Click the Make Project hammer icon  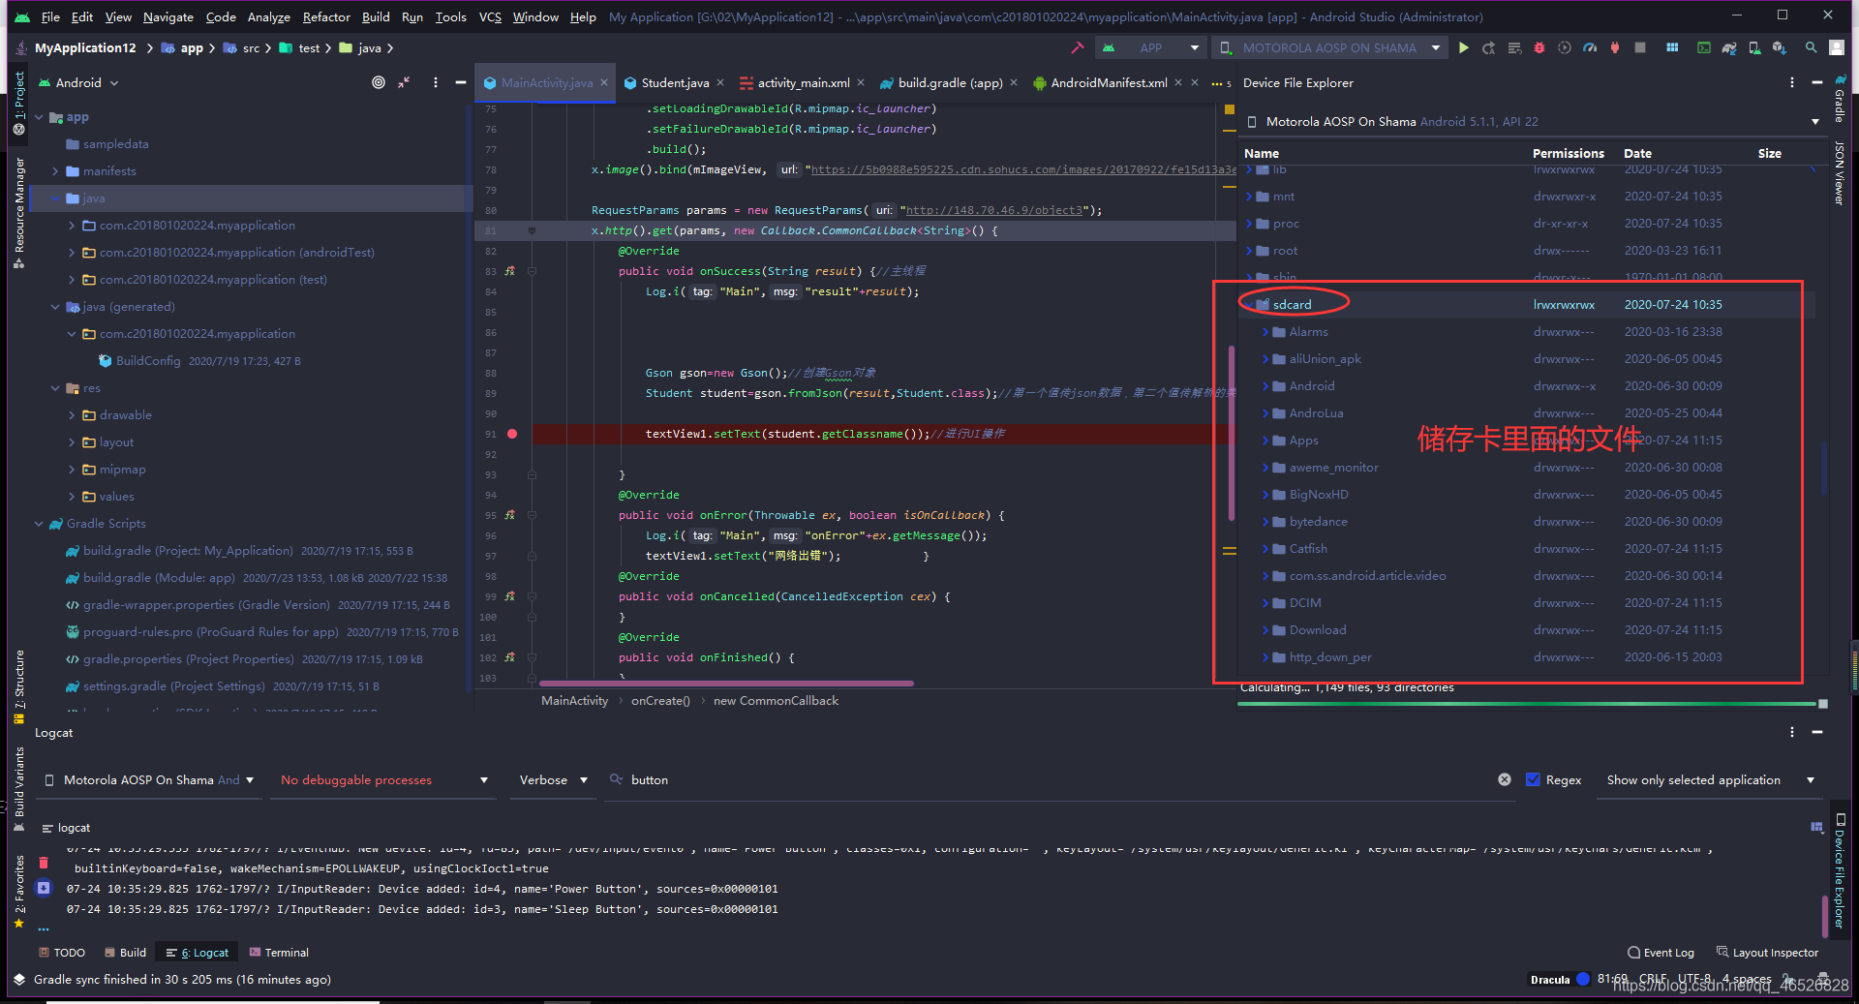(1078, 47)
